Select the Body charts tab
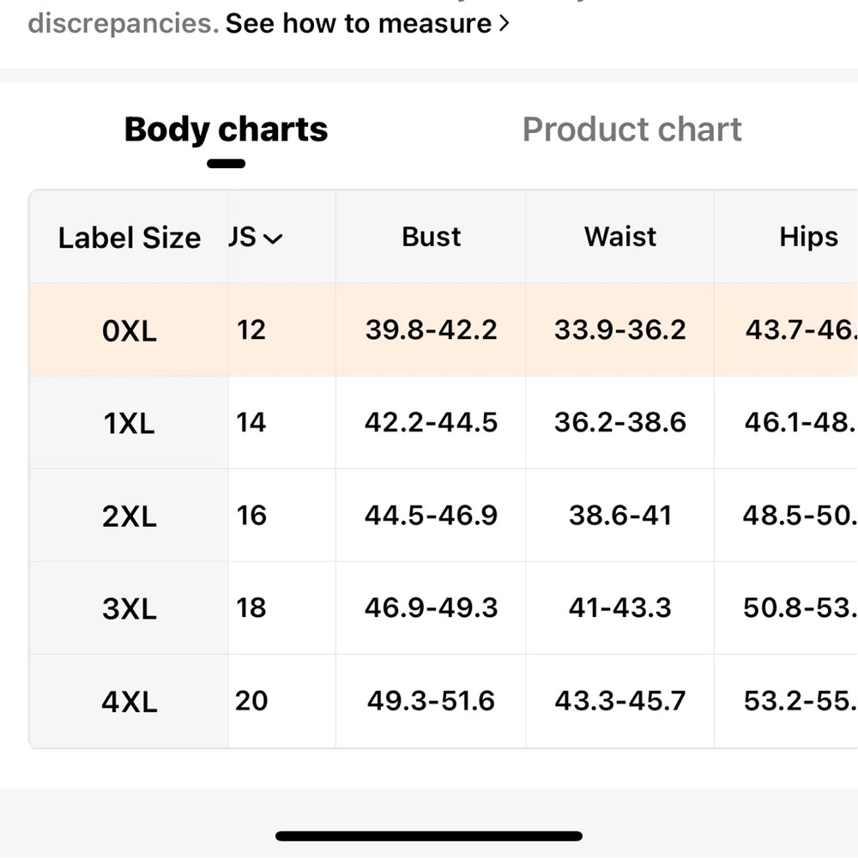This screenshot has width=858, height=858. (226, 130)
